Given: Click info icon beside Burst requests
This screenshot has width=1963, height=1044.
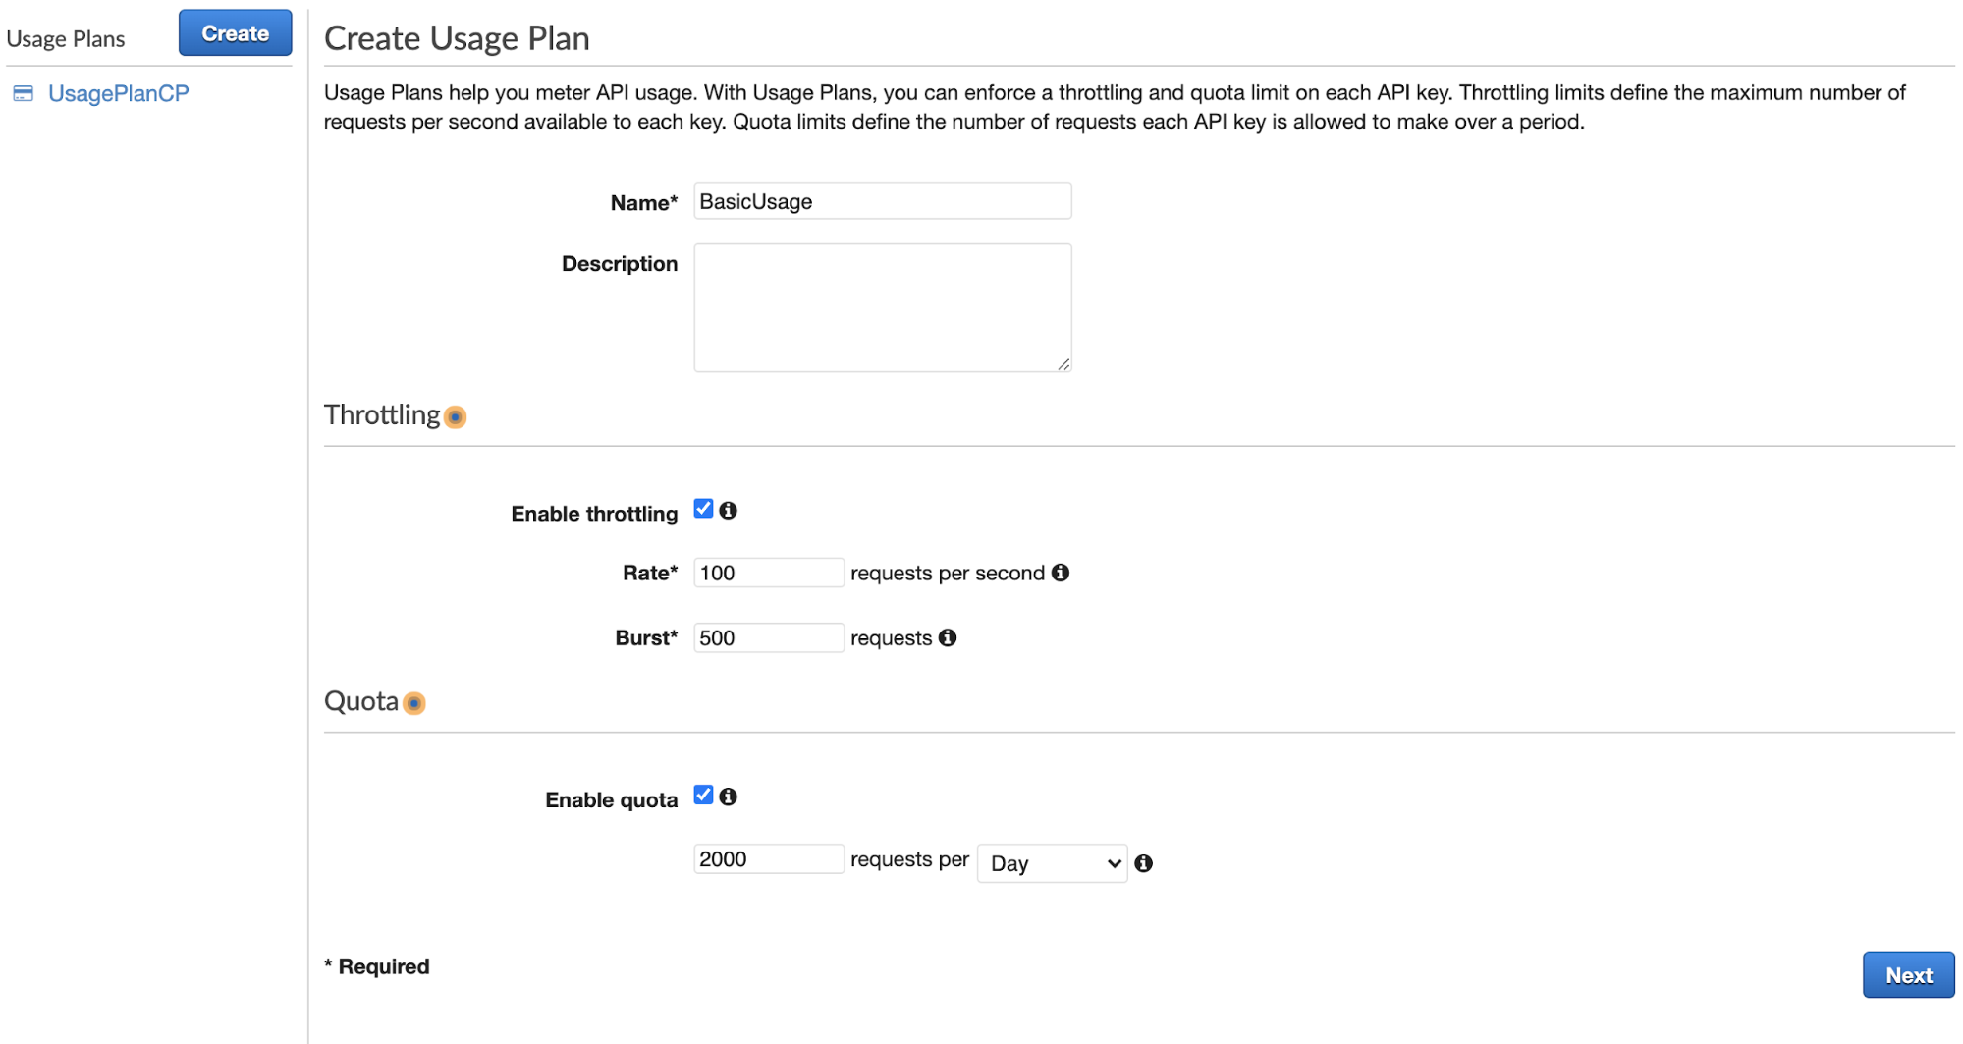Looking at the screenshot, I should tap(948, 638).
